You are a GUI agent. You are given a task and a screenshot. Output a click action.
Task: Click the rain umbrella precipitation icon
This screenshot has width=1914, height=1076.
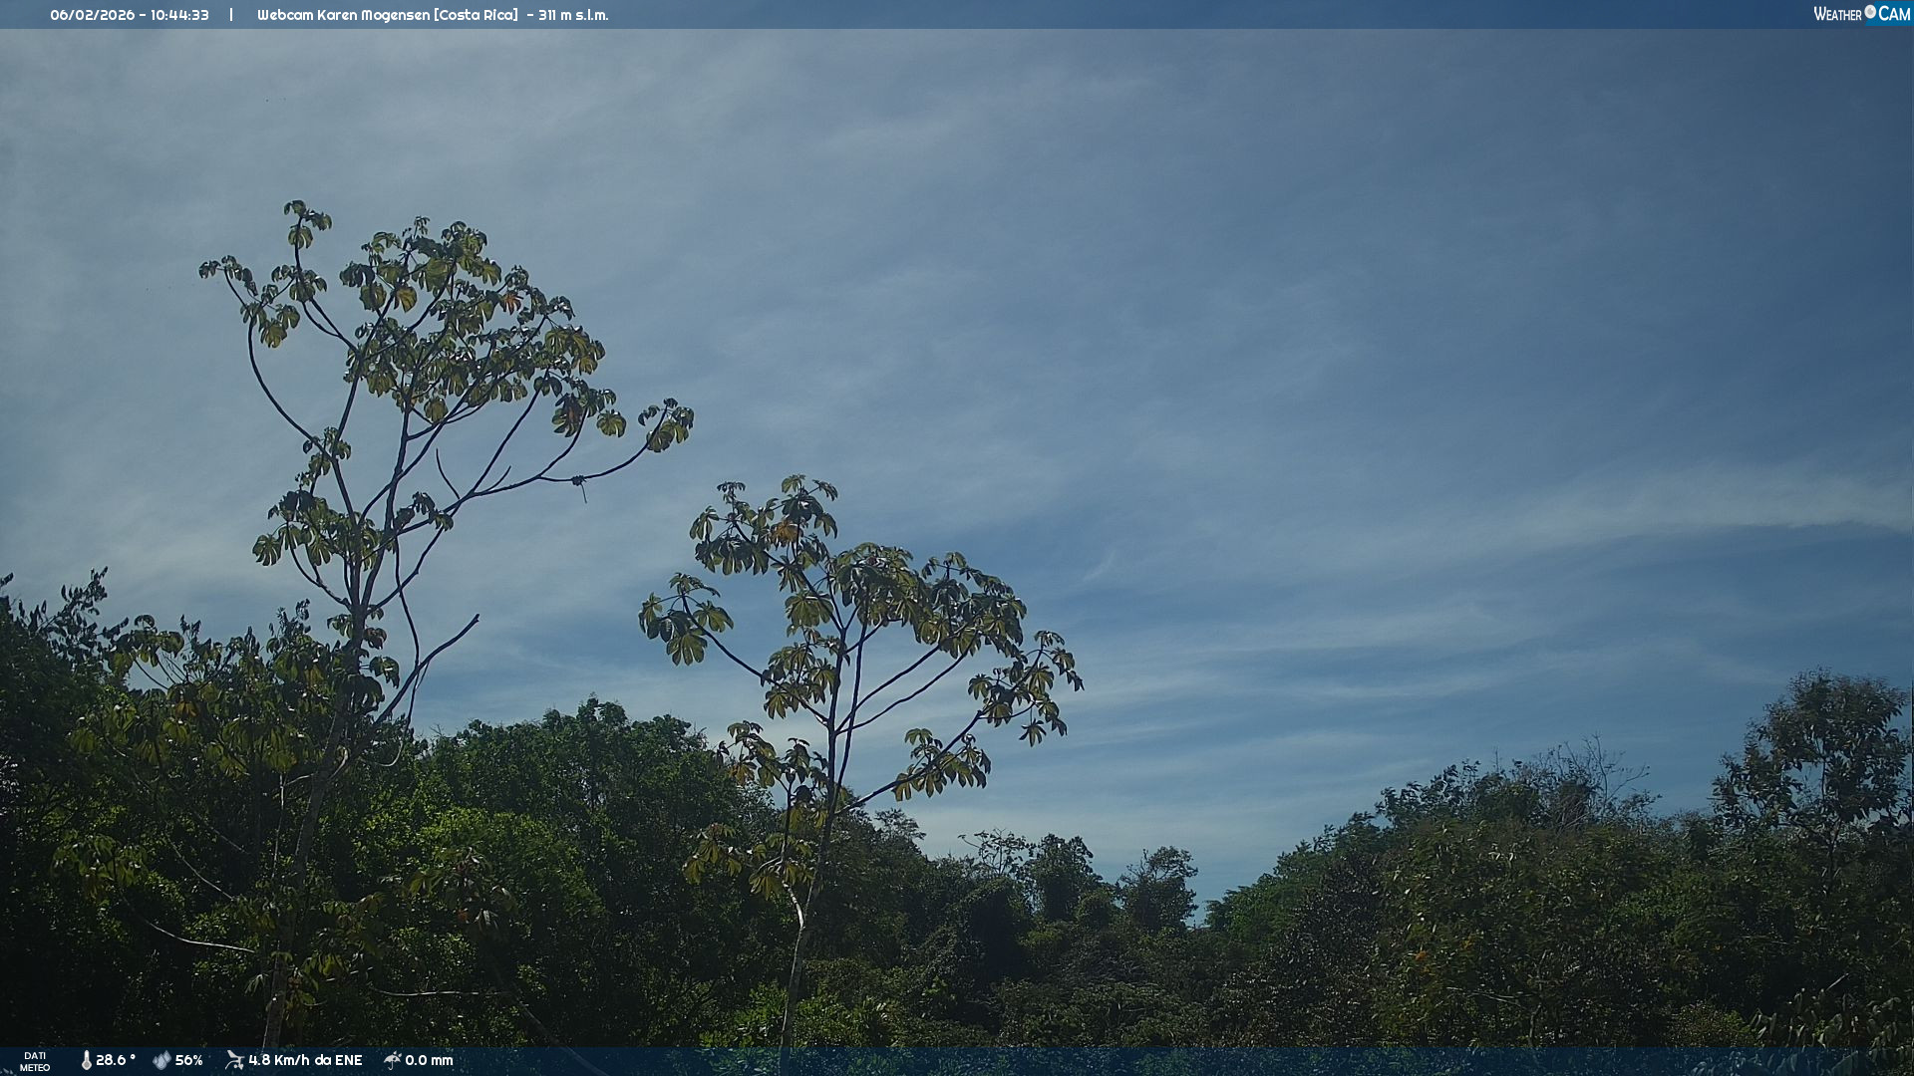point(393,1060)
